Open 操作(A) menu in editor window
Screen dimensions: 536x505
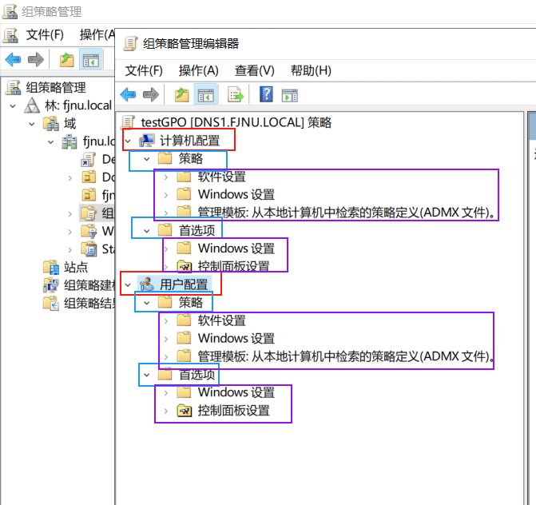[199, 70]
